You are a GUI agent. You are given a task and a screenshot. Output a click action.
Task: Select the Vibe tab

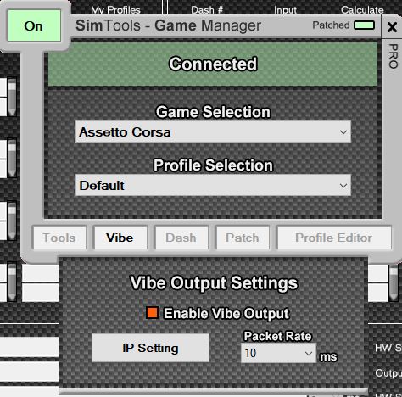click(x=120, y=238)
